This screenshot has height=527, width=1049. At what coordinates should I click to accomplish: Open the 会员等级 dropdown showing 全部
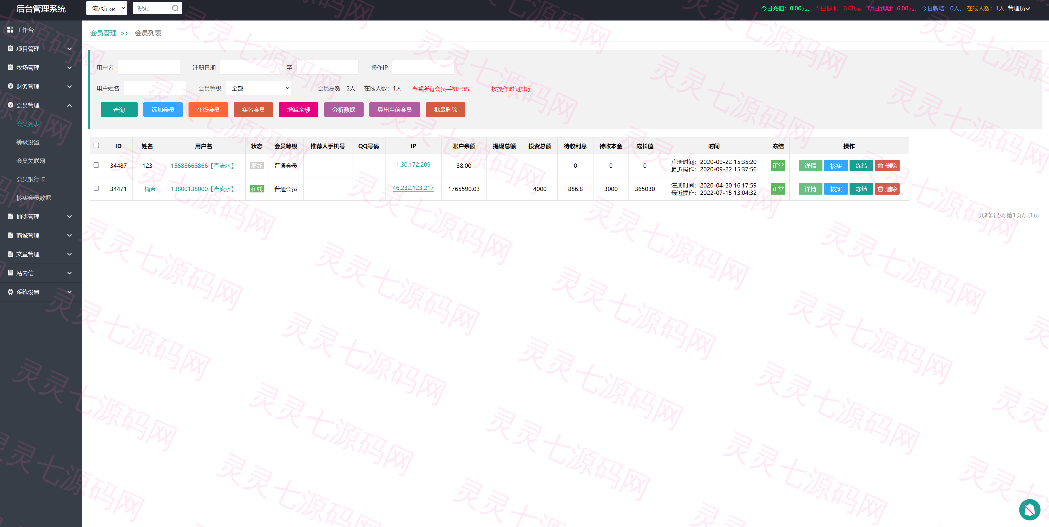click(259, 88)
